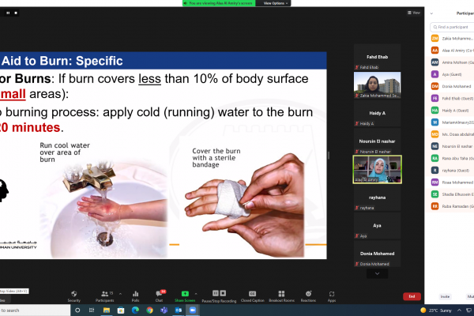Open the Polls panel
Image resolution: width=474 pixels, height=316 pixels.
[x=135, y=295]
